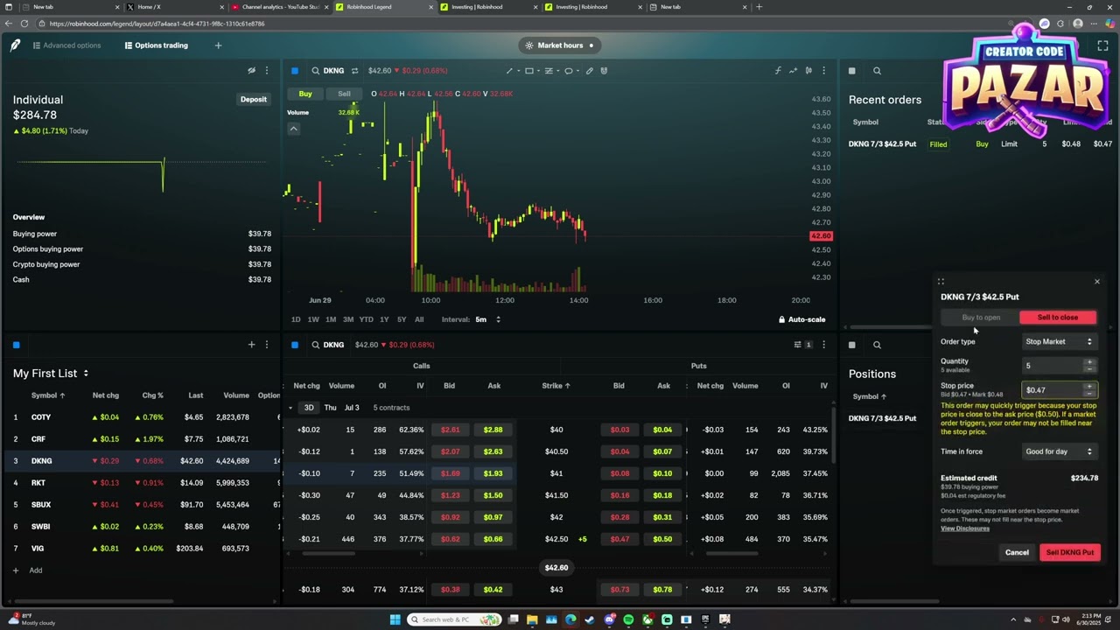The image size is (1120, 630).
Task: Select Sell to close toggle
Action: tap(1058, 318)
